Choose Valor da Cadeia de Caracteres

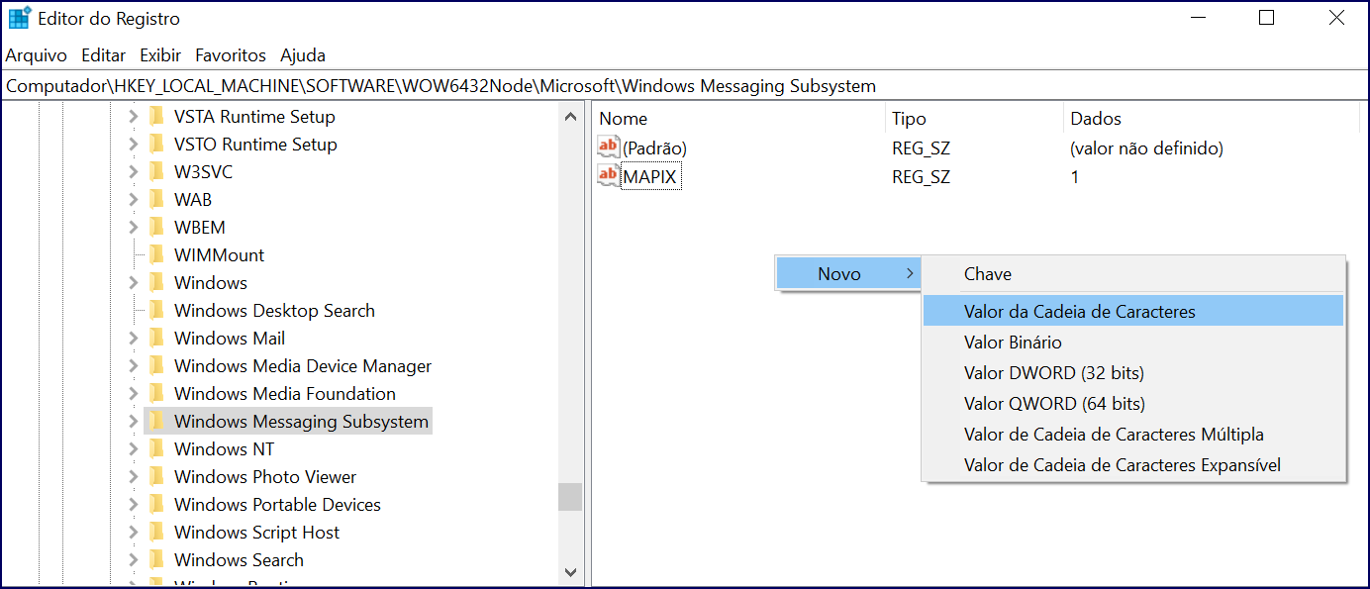(1132, 311)
